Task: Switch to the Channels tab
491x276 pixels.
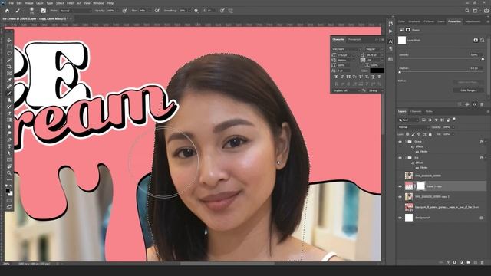Action: point(416,111)
